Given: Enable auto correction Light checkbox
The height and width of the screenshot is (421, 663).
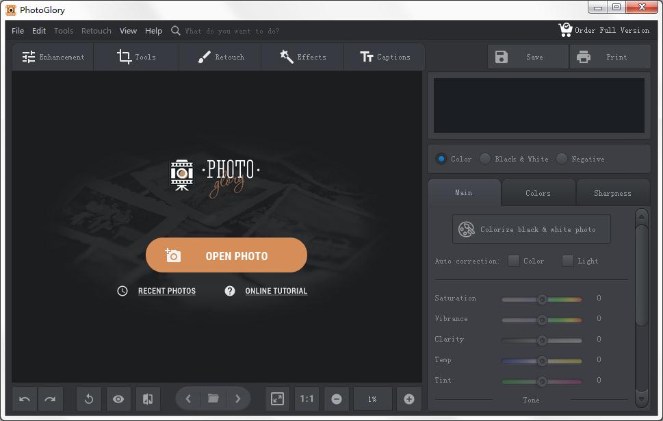Looking at the screenshot, I should 568,261.
